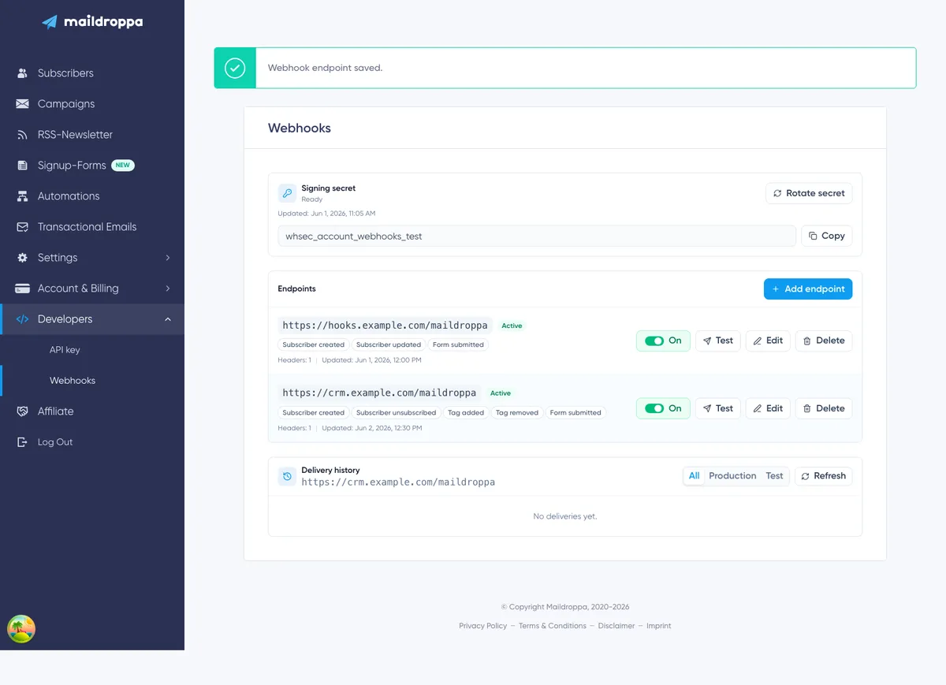Image resolution: width=946 pixels, height=685 pixels.
Task: Toggle off the crm.example.com endpoint
Action: tap(663, 408)
